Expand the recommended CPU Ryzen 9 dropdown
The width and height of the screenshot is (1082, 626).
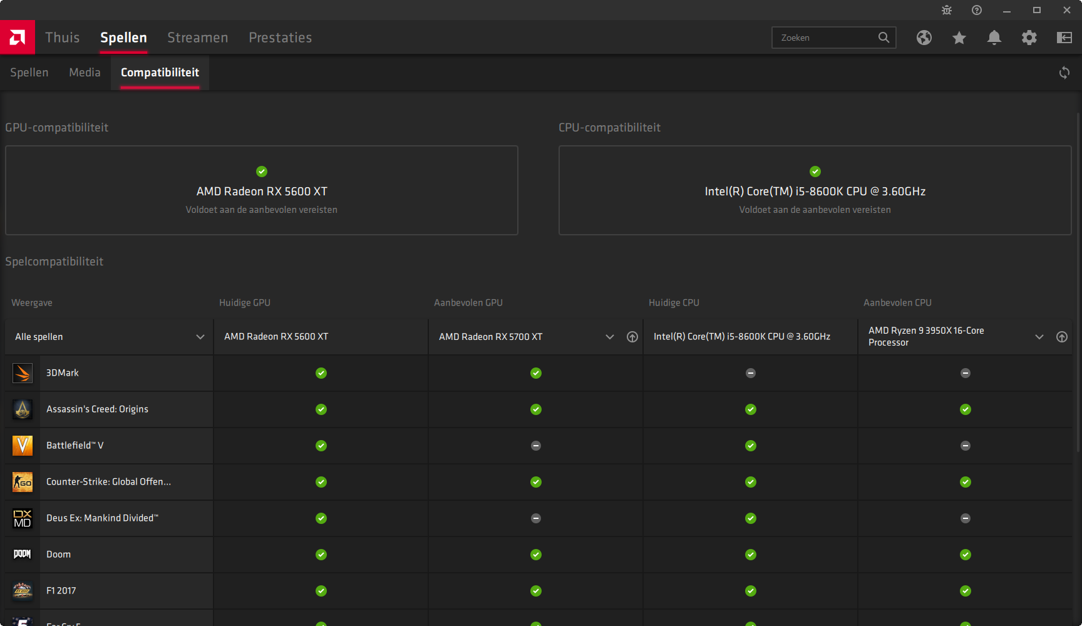pos(1039,337)
